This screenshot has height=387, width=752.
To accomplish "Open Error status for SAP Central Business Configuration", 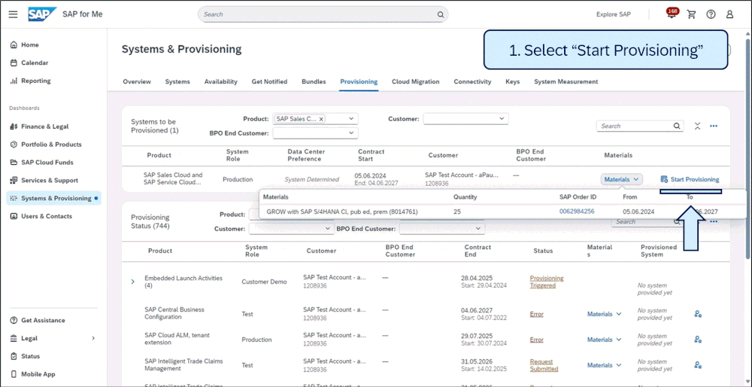I will [x=537, y=314].
